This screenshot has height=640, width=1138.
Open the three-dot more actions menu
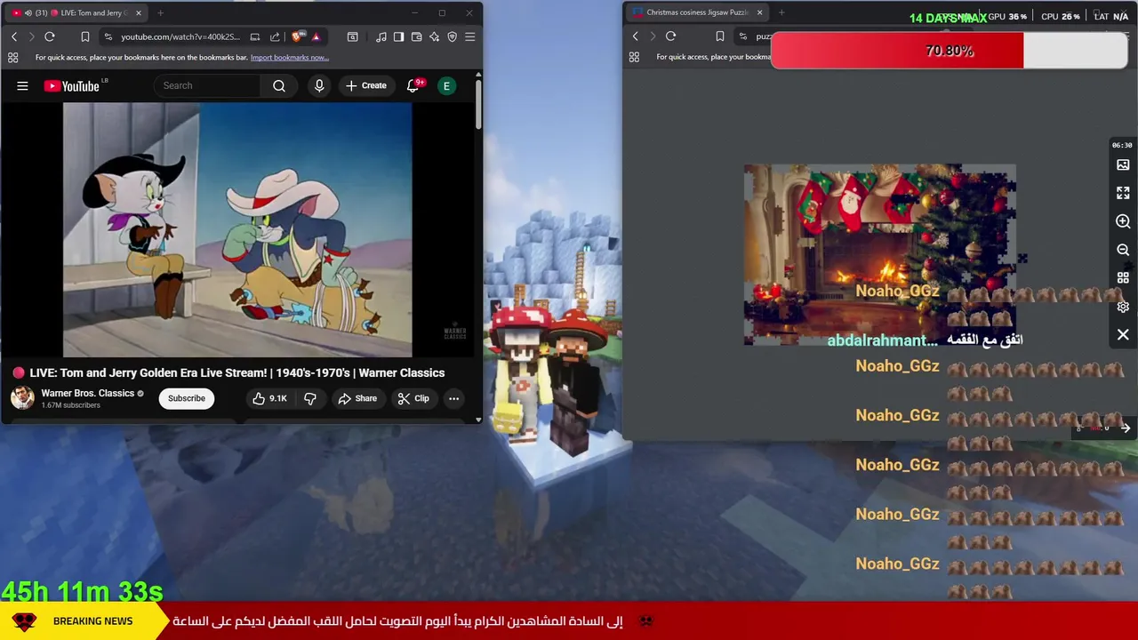tap(453, 398)
